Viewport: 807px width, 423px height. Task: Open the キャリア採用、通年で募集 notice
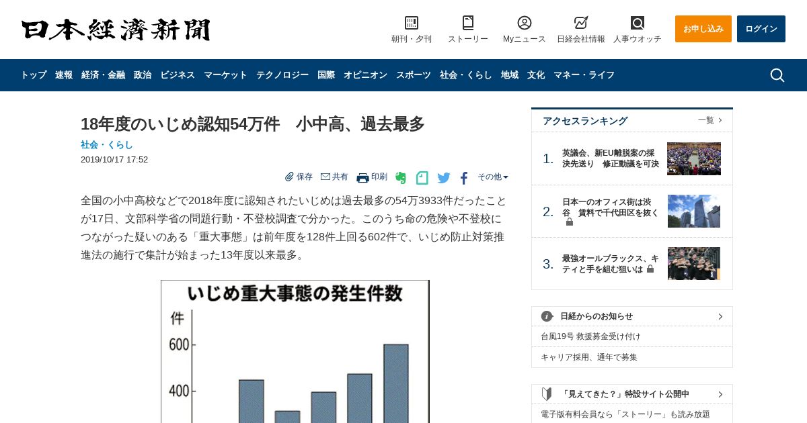[x=588, y=357]
